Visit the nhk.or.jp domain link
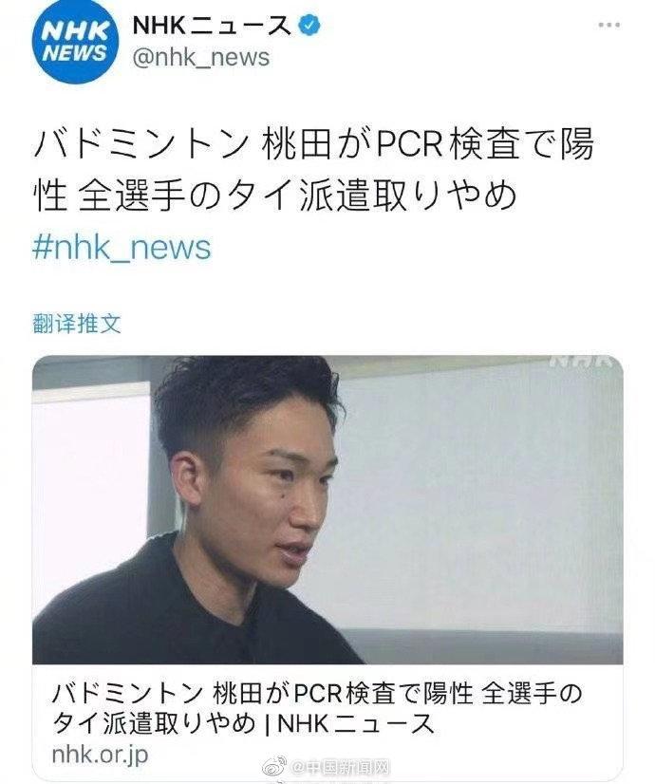 (100, 755)
